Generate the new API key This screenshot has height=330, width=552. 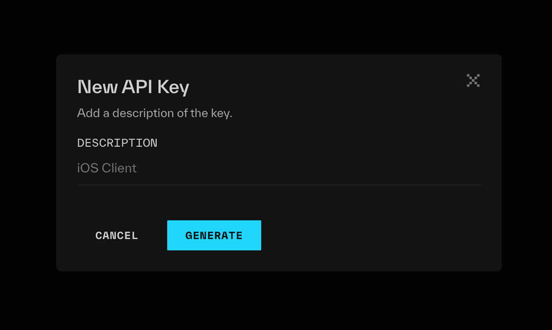point(214,235)
